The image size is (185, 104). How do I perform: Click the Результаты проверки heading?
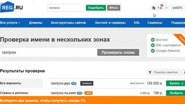click(x=23, y=71)
